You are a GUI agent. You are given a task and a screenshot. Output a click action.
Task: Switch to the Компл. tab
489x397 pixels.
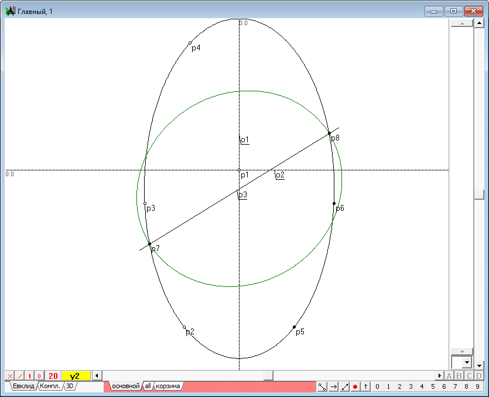click(50, 386)
